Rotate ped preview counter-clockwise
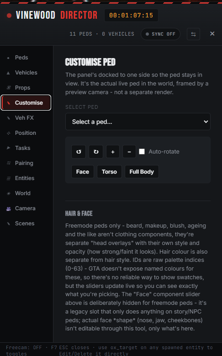 [x=79, y=152]
